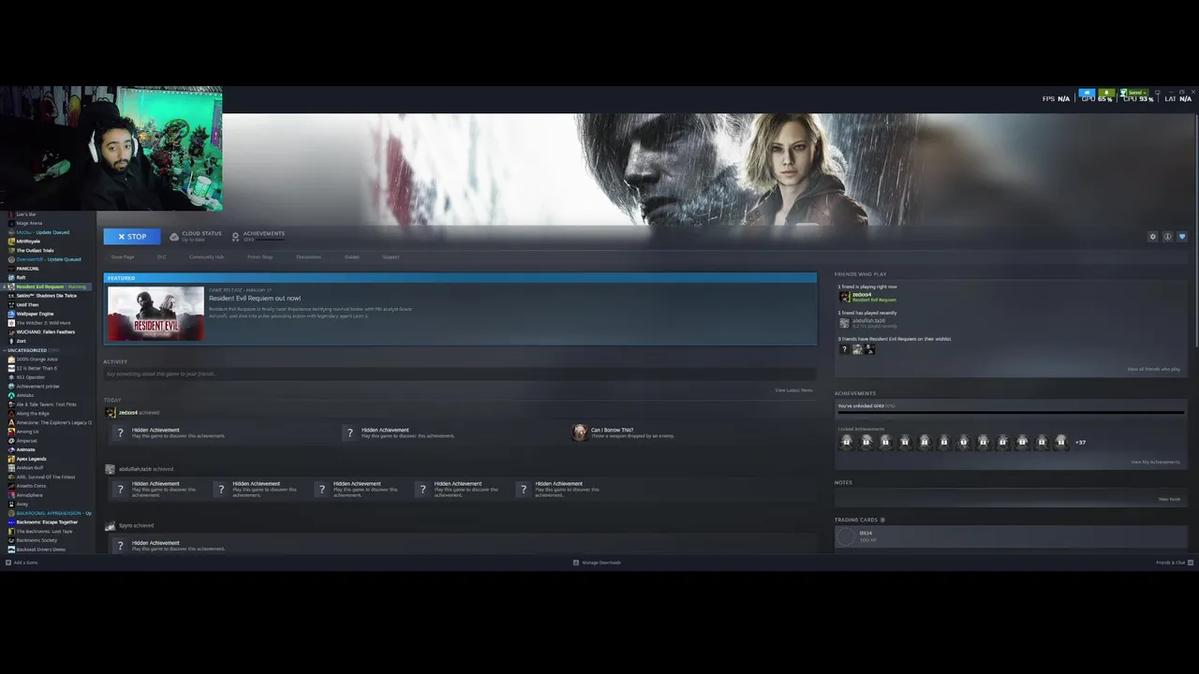Open View My Achievements link
Image resolution: width=1199 pixels, height=674 pixels.
tap(1155, 462)
